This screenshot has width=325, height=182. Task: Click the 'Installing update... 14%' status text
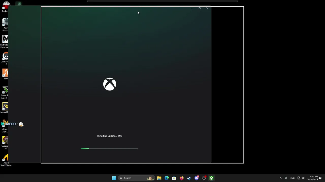[x=110, y=136]
